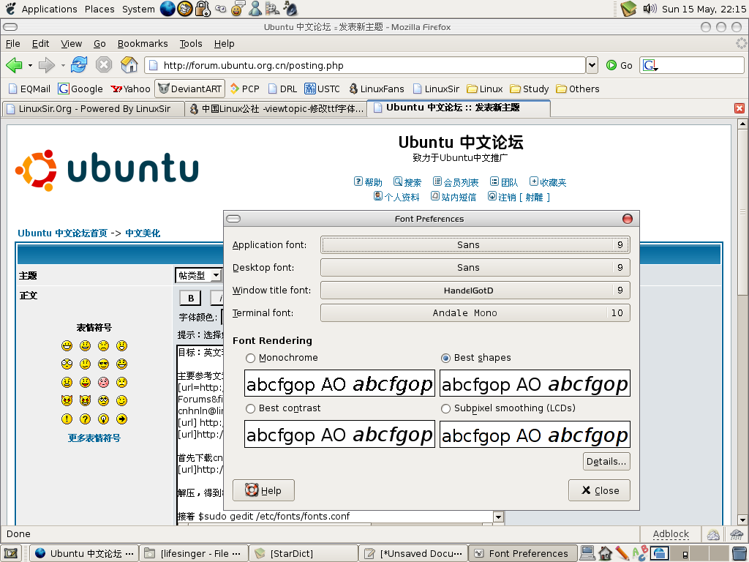Open the DeviantART bookmark

[189, 89]
